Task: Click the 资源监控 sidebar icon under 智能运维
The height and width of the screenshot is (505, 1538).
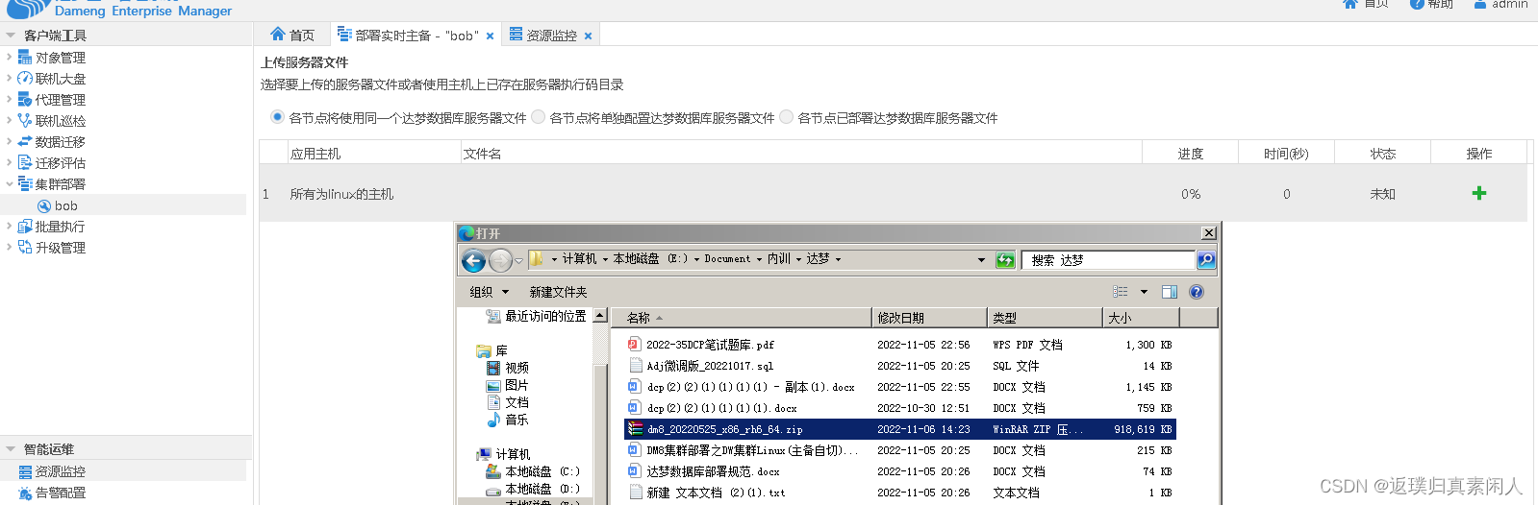Action: coord(25,471)
